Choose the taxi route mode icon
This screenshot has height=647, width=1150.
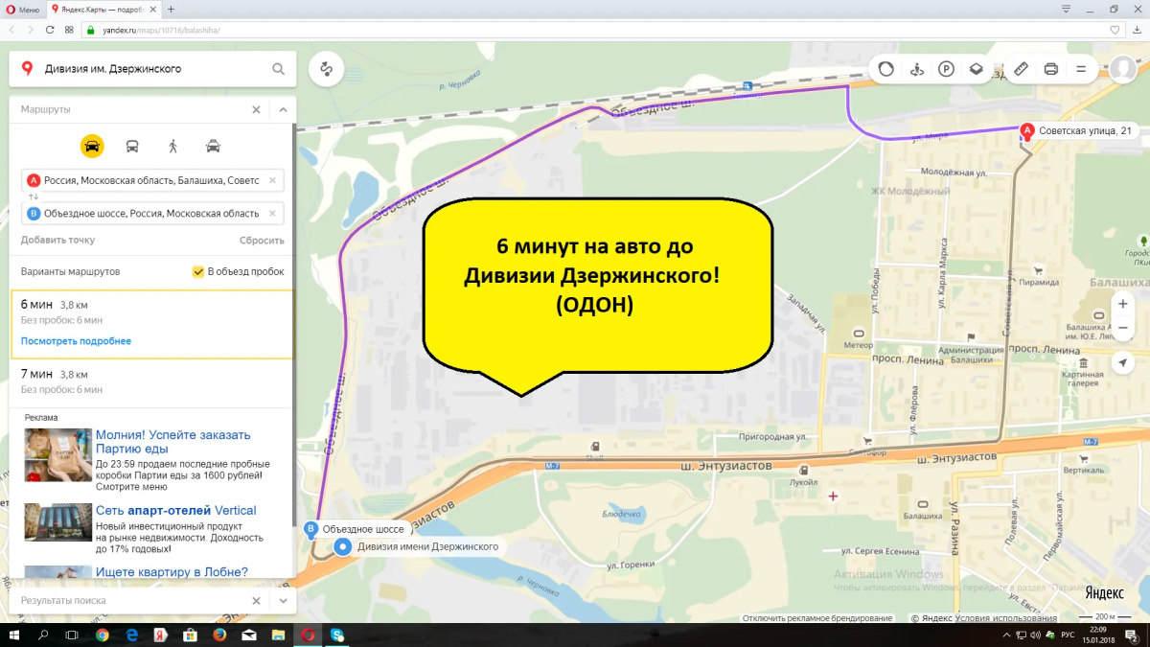click(x=214, y=146)
